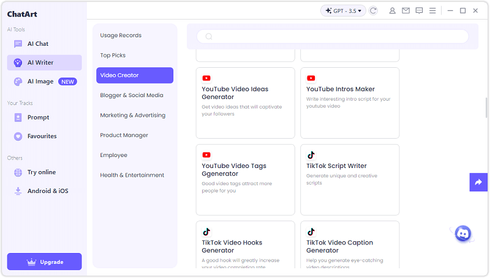Open the Prompt section
Image resolution: width=490 pixels, height=278 pixels.
point(38,117)
